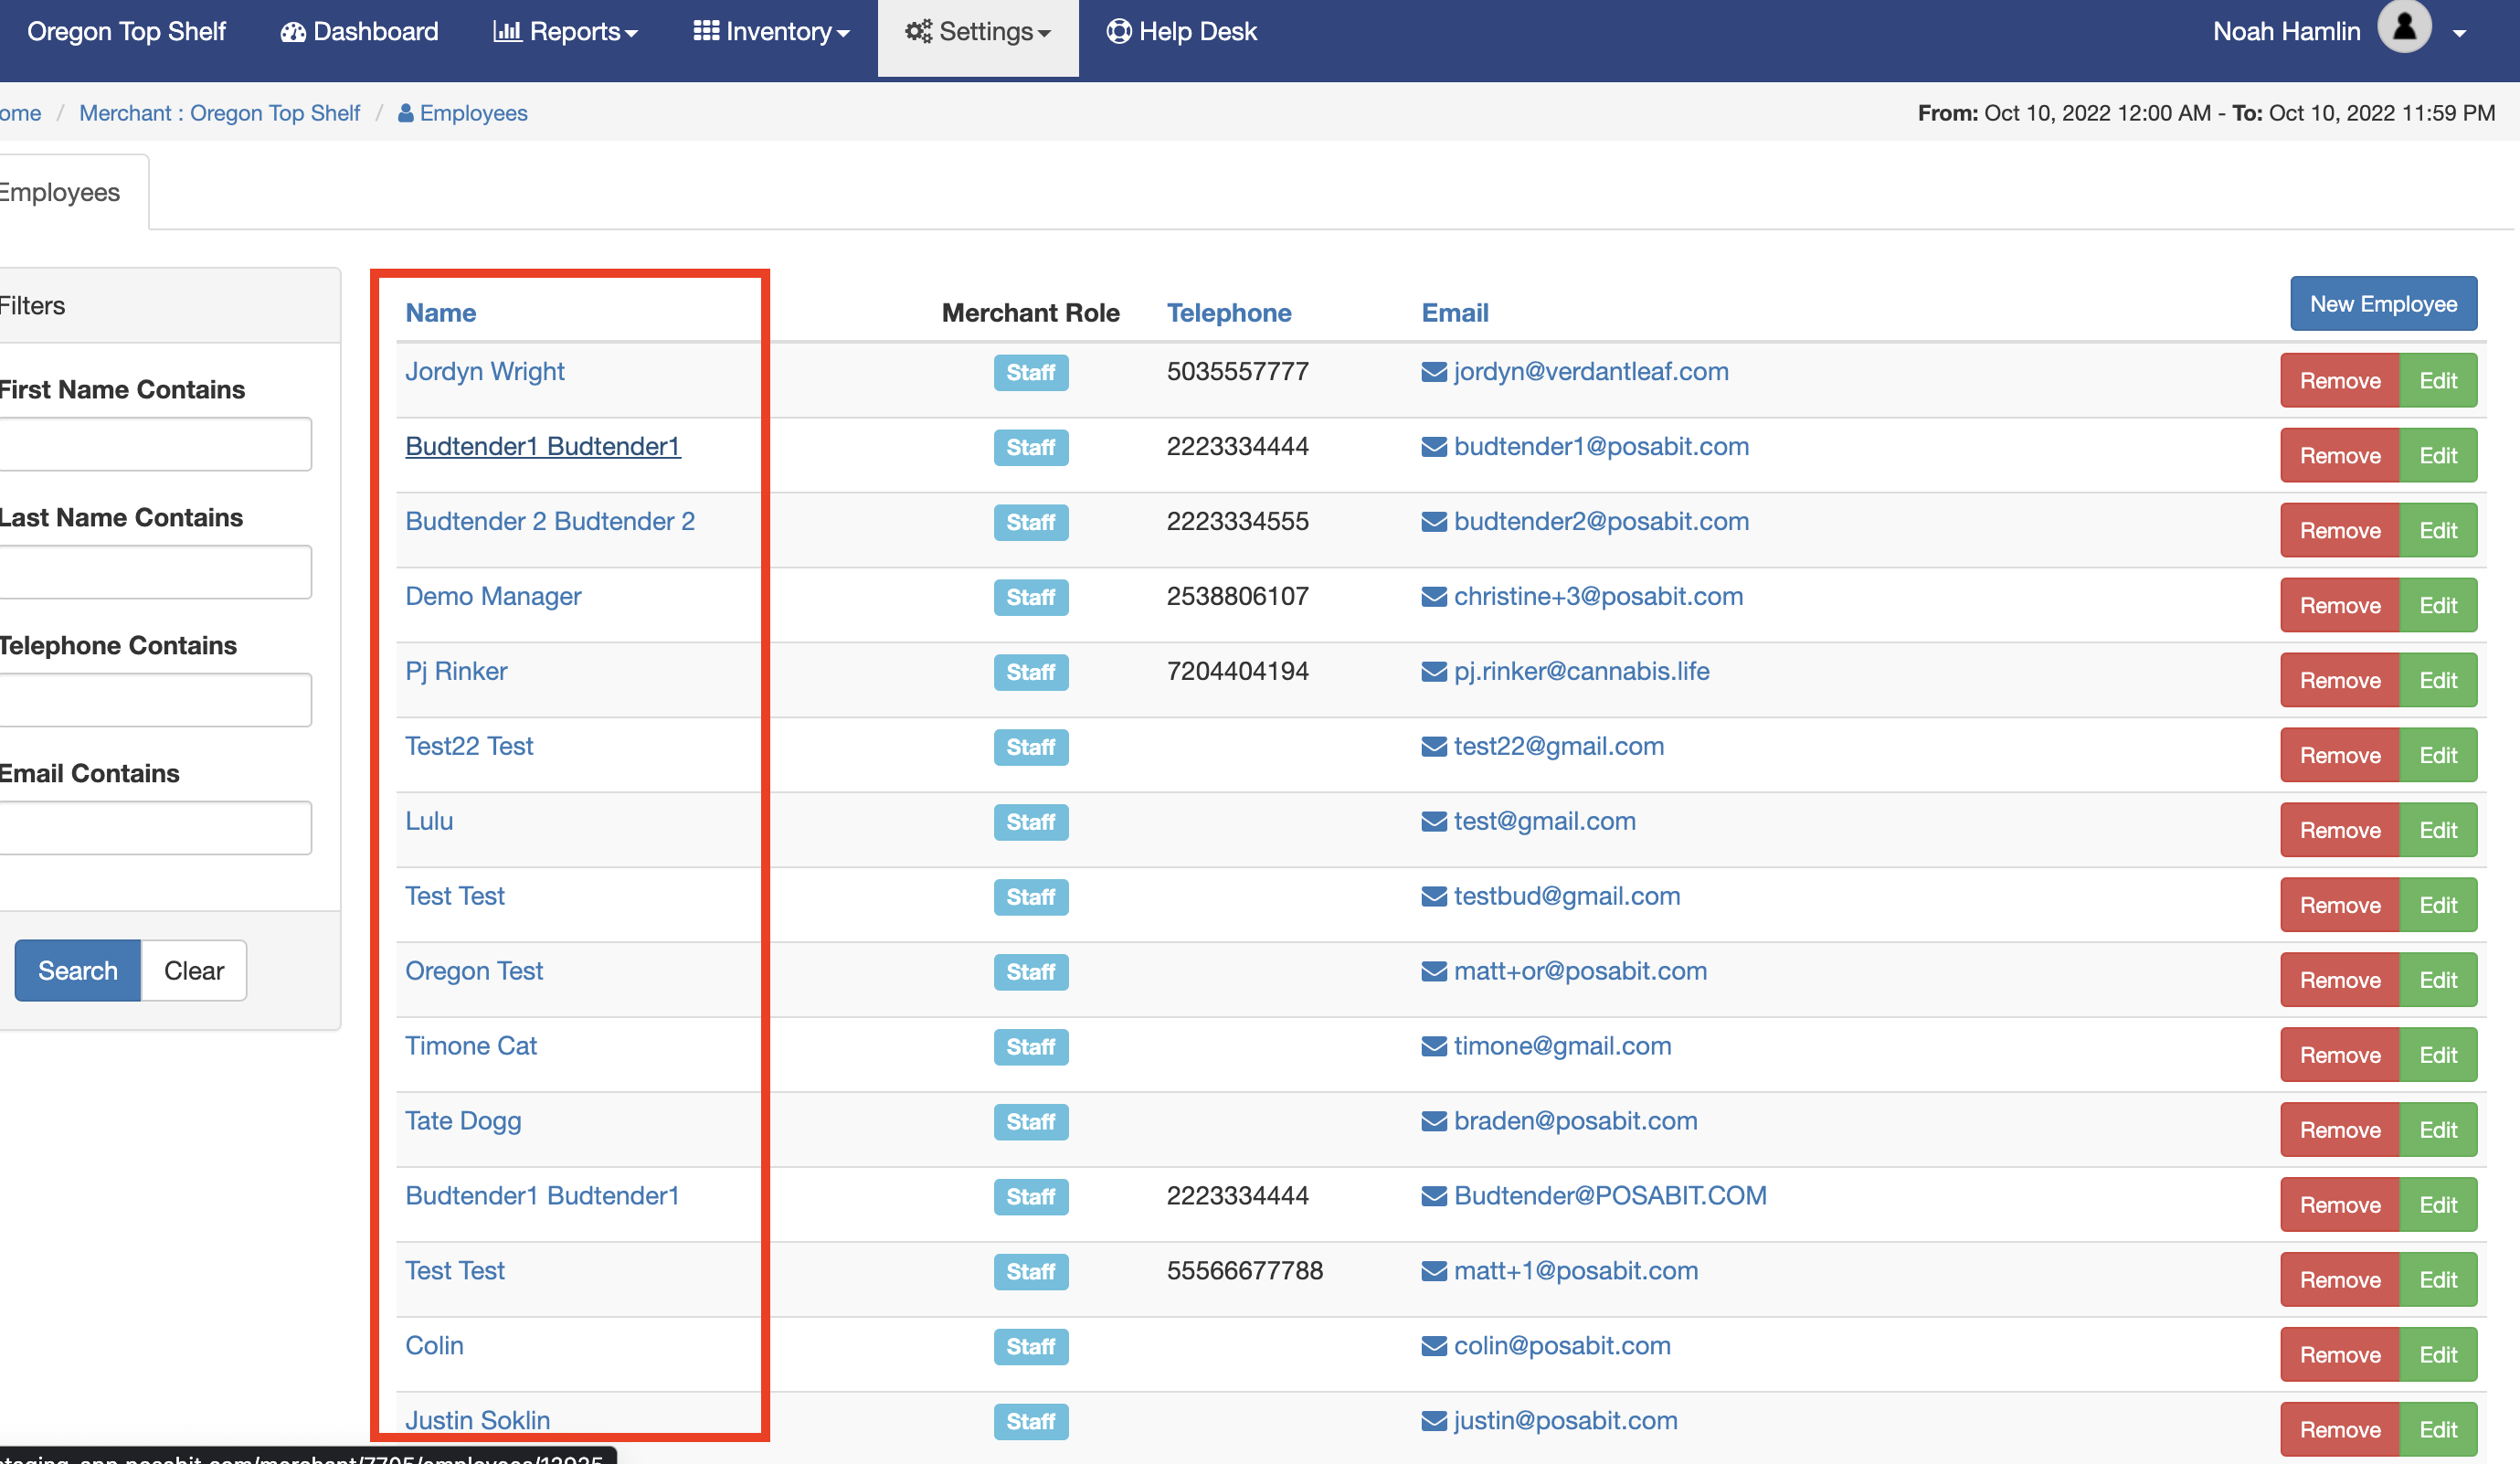This screenshot has width=2520, height=1464.
Task: Remove employee Jordyn Wright
Action: (2339, 380)
